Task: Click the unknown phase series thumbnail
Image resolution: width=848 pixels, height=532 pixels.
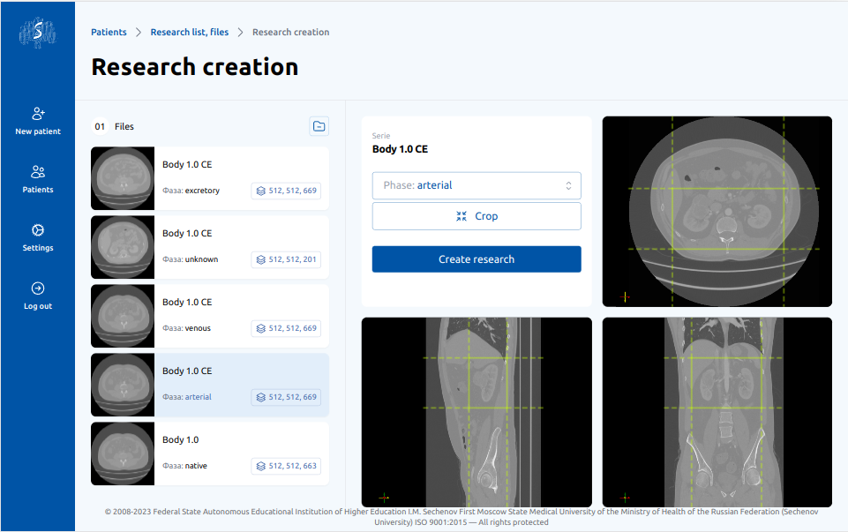Action: point(123,247)
